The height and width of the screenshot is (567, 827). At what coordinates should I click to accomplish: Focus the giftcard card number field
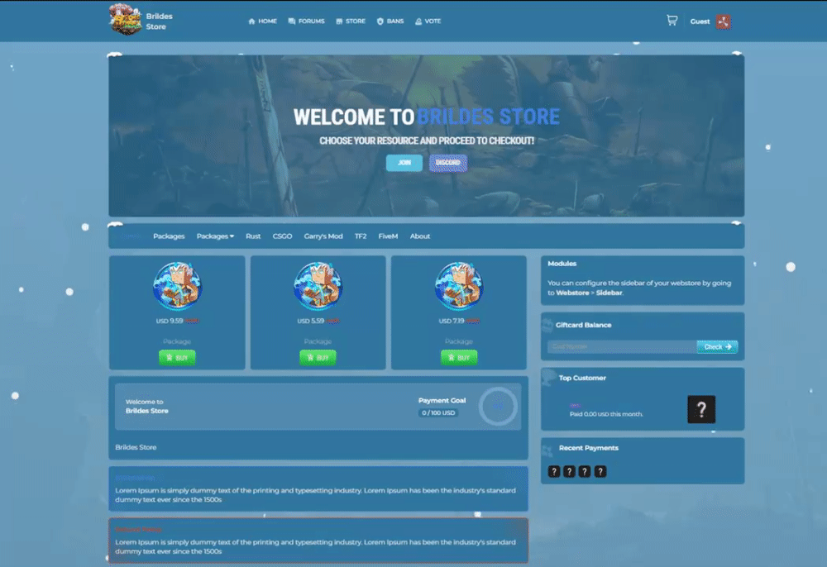tap(622, 347)
